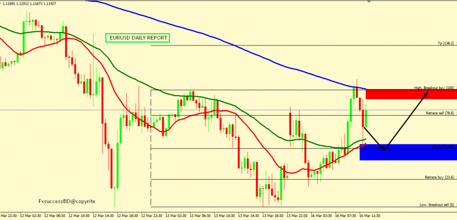Image resolution: width=457 pixels, height=220 pixels.
Task: Select the red resistance zone rectangle
Action: (x=411, y=94)
